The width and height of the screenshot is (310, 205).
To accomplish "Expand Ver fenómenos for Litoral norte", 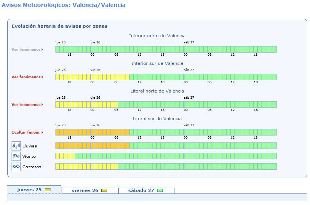I will (x=27, y=104).
